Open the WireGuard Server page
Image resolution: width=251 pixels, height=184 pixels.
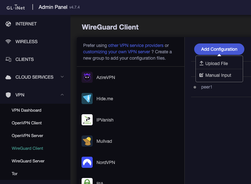tap(28, 161)
